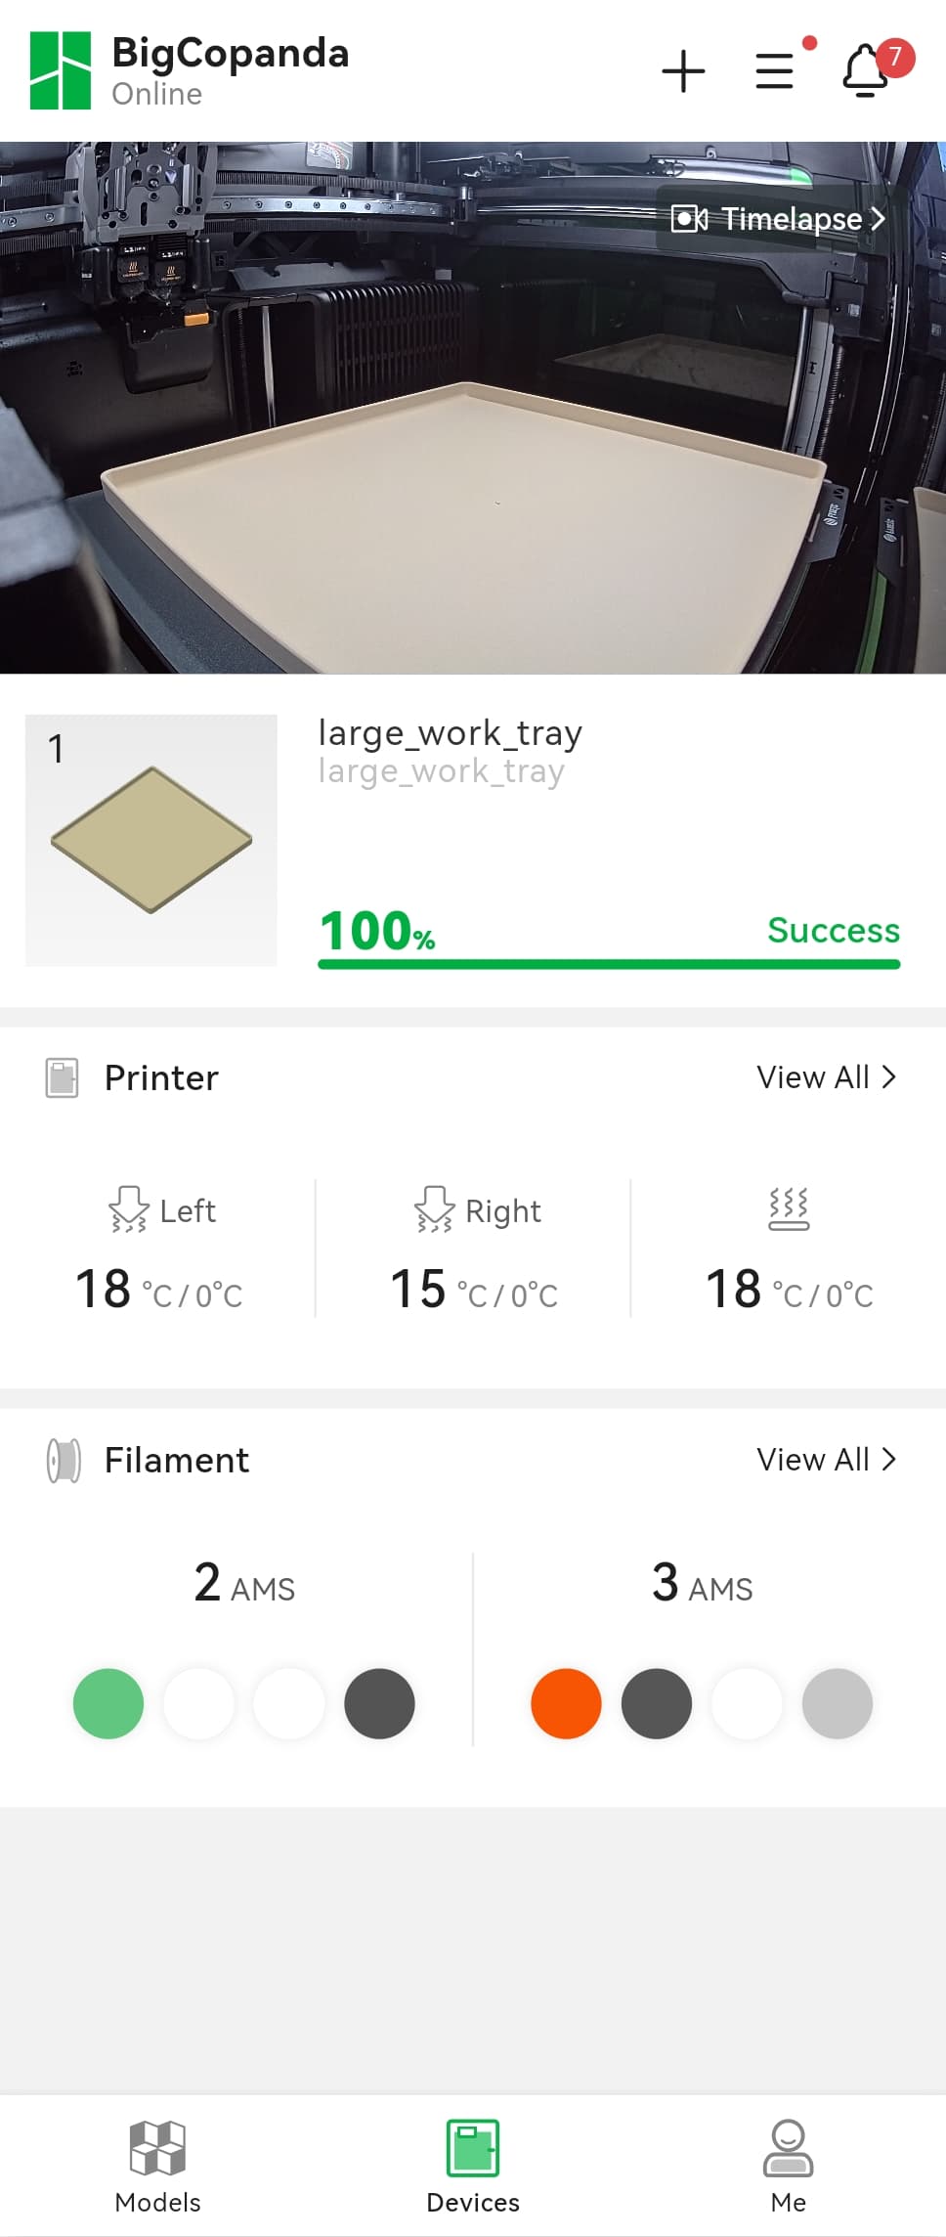Expand Filament section with View All
The image size is (946, 2237).
pos(826,1460)
